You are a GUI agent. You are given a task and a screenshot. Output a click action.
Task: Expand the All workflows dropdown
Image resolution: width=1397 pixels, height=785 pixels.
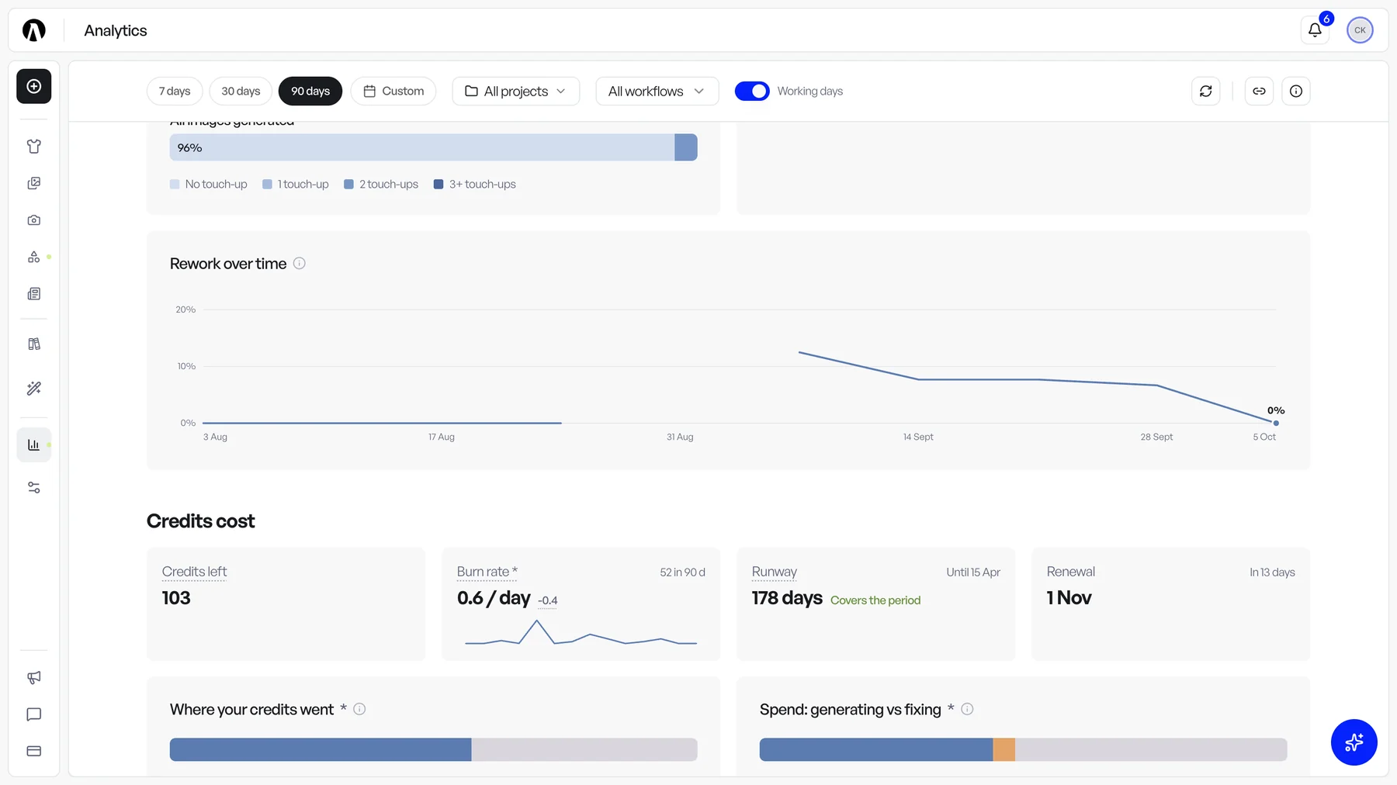tap(657, 91)
